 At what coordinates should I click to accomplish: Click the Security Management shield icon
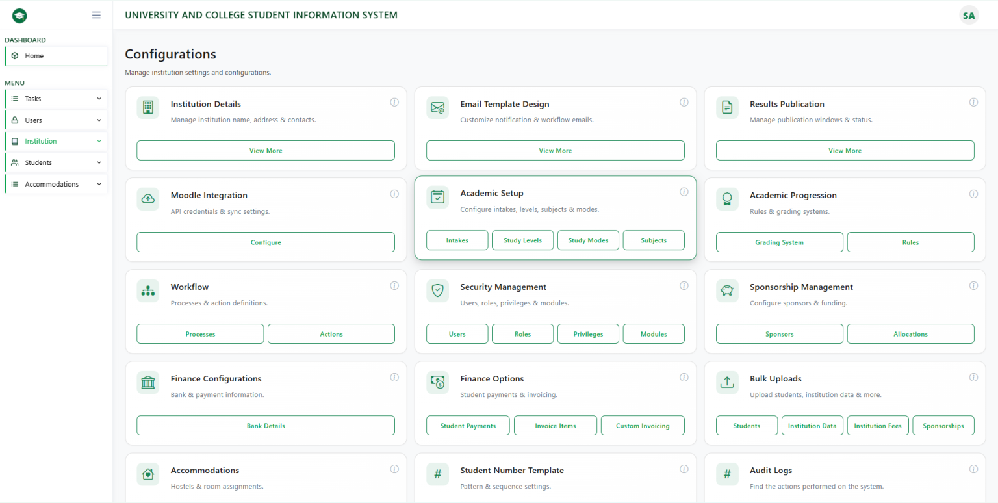click(x=437, y=291)
